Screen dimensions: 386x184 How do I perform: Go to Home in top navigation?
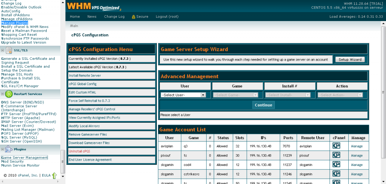coord(75,17)
